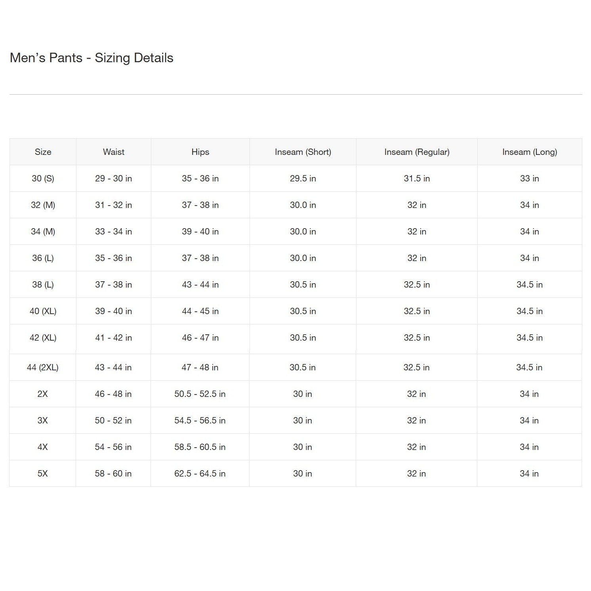
Task: Click the Men's Pants - Sizing Details heading
Action: (92, 58)
